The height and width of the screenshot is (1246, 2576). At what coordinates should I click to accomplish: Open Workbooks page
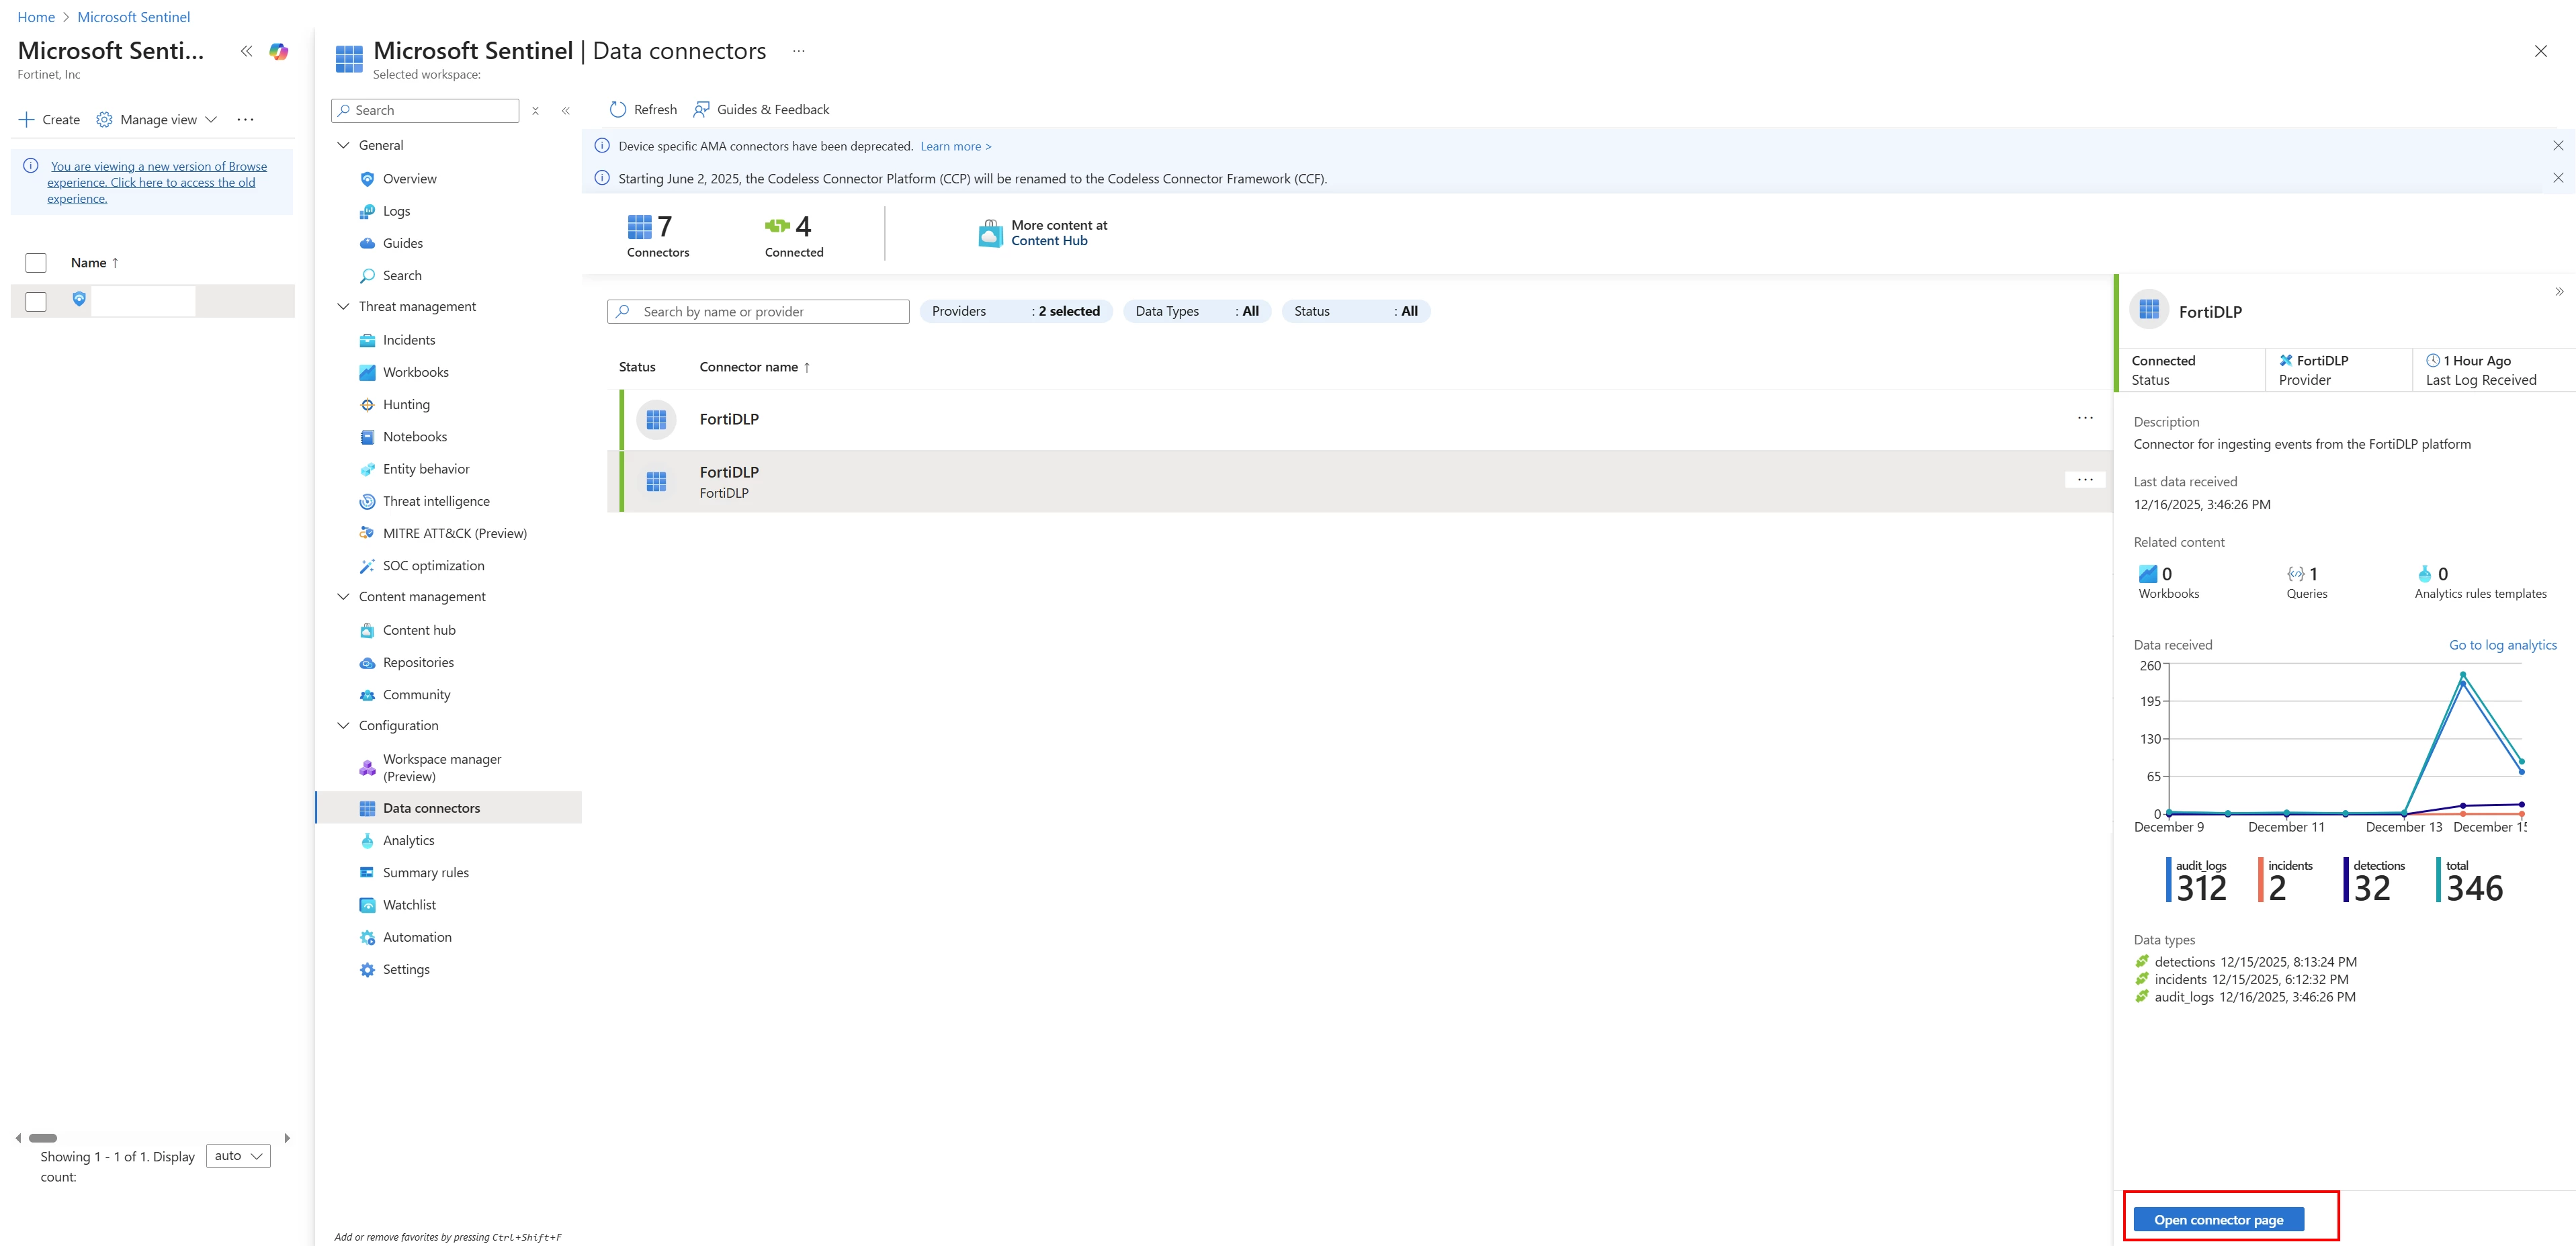pyautogui.click(x=415, y=372)
